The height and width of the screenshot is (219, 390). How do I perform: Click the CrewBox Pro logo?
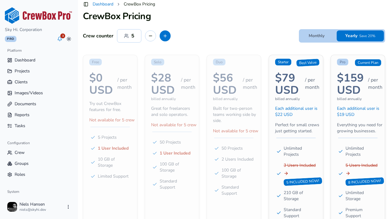[38, 16]
